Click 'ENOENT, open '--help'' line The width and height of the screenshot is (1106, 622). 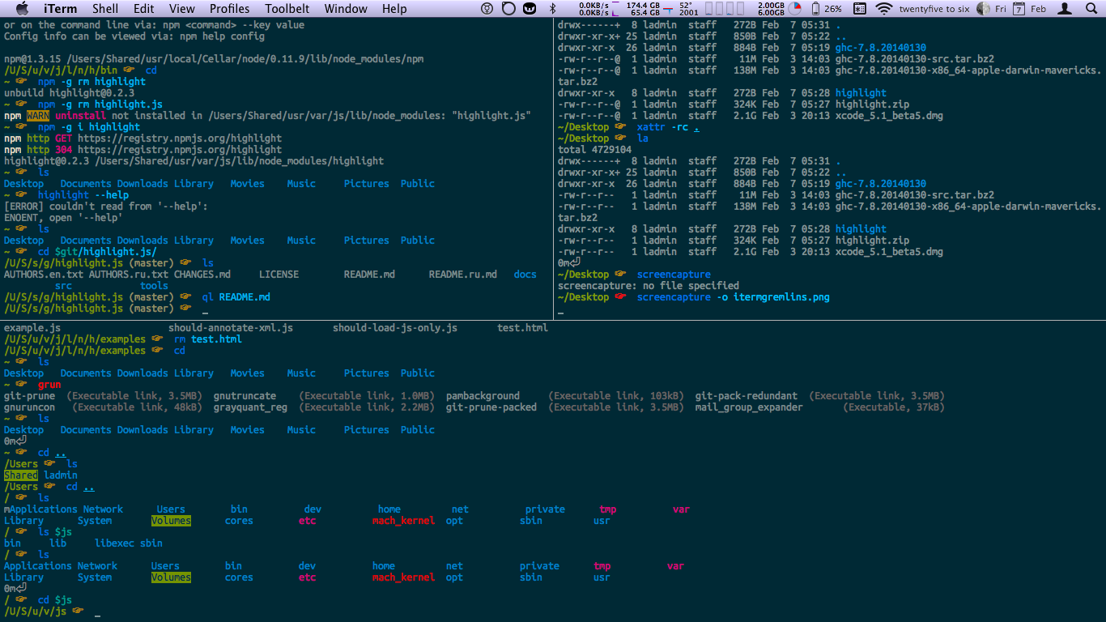coord(64,218)
